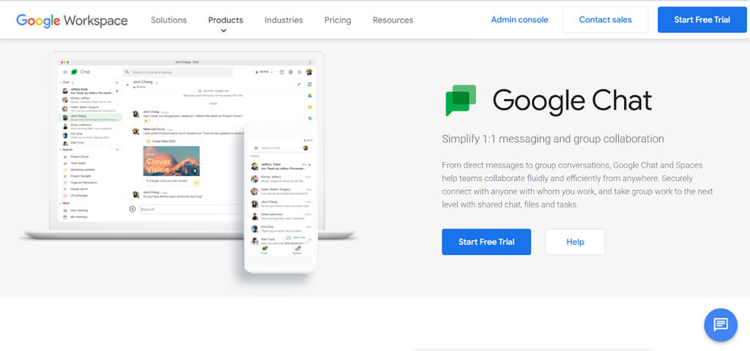
Task: Select the Google Chat heading text
Action: click(x=572, y=100)
